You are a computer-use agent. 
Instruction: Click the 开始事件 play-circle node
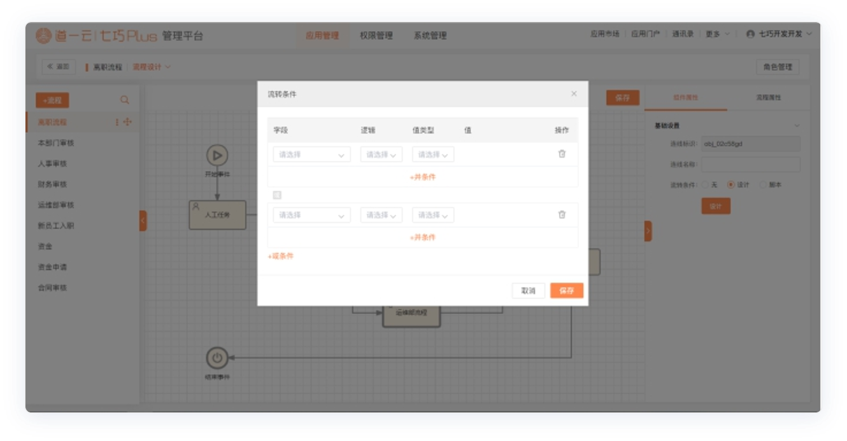coord(217,155)
